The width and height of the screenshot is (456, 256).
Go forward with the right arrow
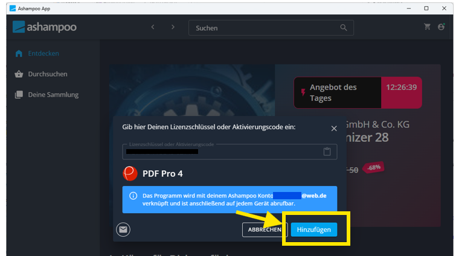[173, 27]
